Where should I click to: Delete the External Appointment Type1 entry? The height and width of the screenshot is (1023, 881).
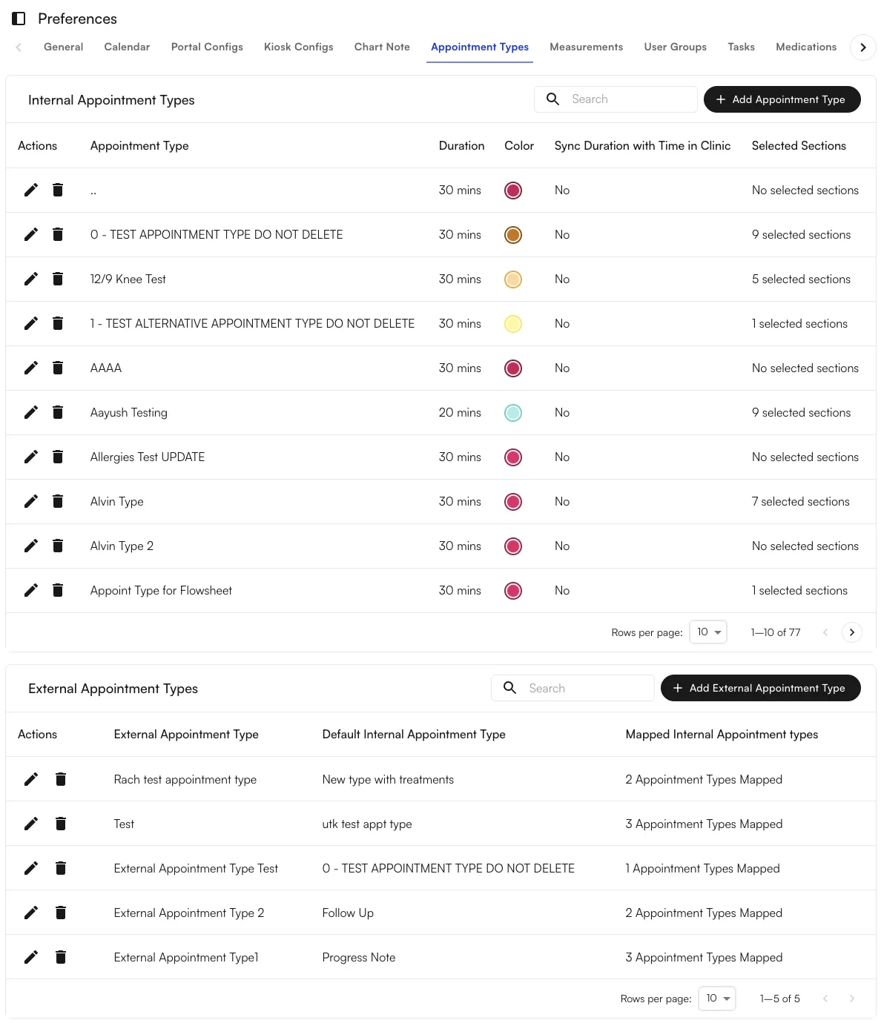[x=61, y=957]
